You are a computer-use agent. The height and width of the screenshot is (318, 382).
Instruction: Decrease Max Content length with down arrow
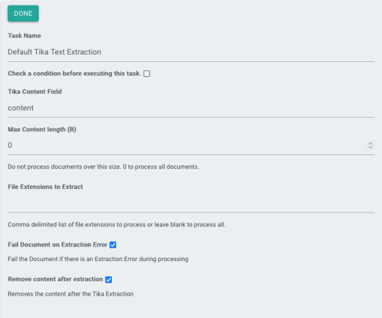370,148
